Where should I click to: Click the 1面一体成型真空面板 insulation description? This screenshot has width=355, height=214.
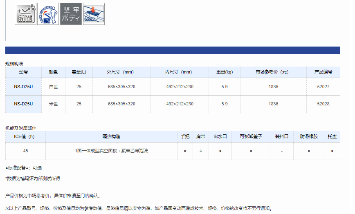click(x=111, y=151)
